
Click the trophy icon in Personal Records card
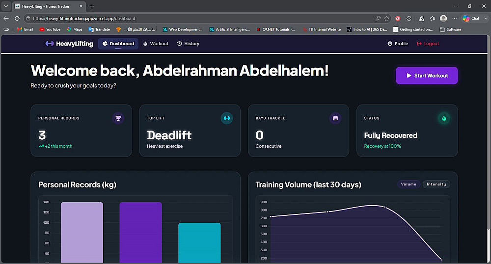[118, 118]
